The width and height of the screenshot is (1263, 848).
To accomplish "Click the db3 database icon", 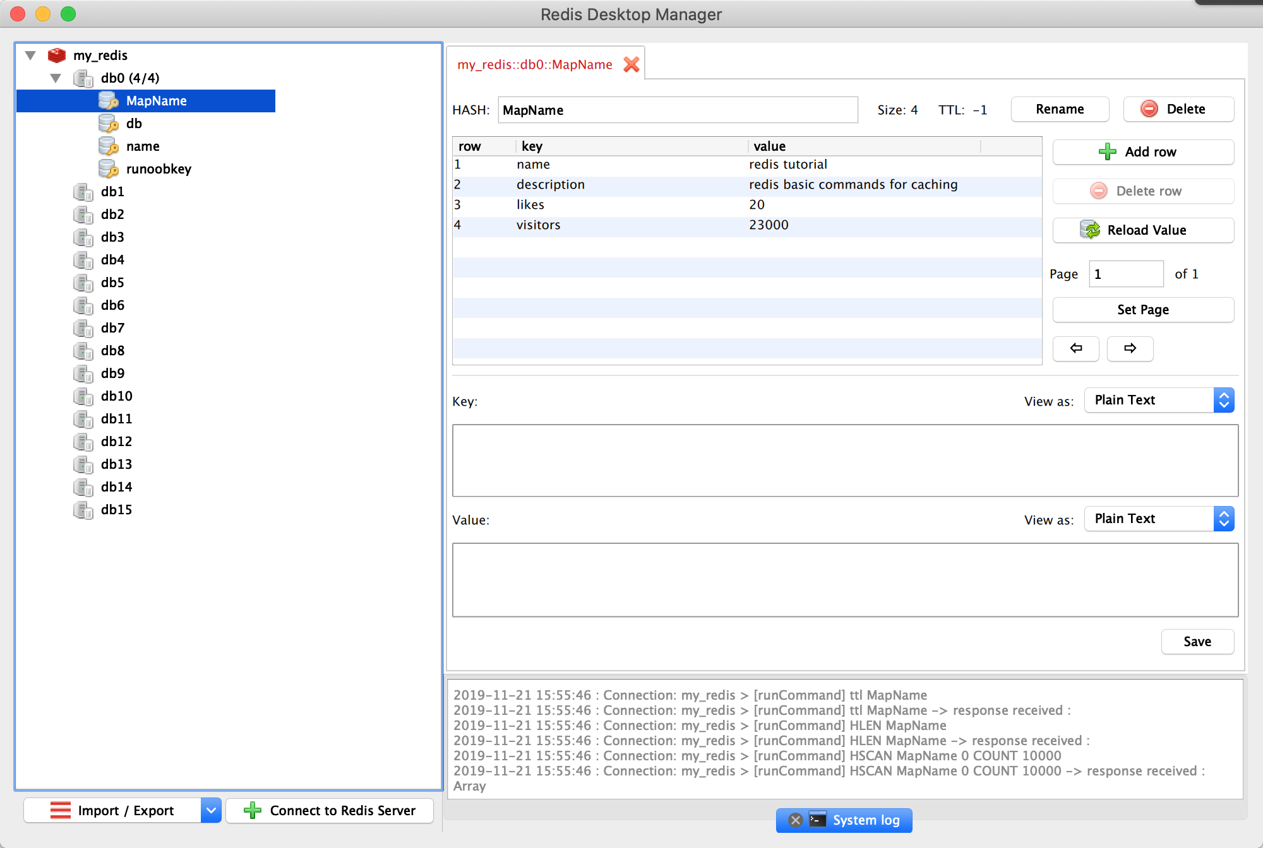I will click(x=83, y=237).
